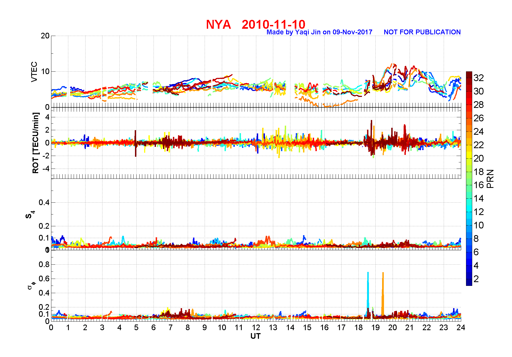Image resolution: width=512 pixels, height=357 pixels.
Task: Click the '20' tick on VTEC axis
Action: (45, 36)
